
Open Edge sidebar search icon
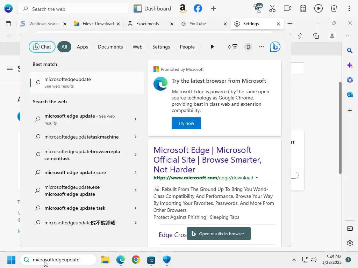tap(350, 51)
